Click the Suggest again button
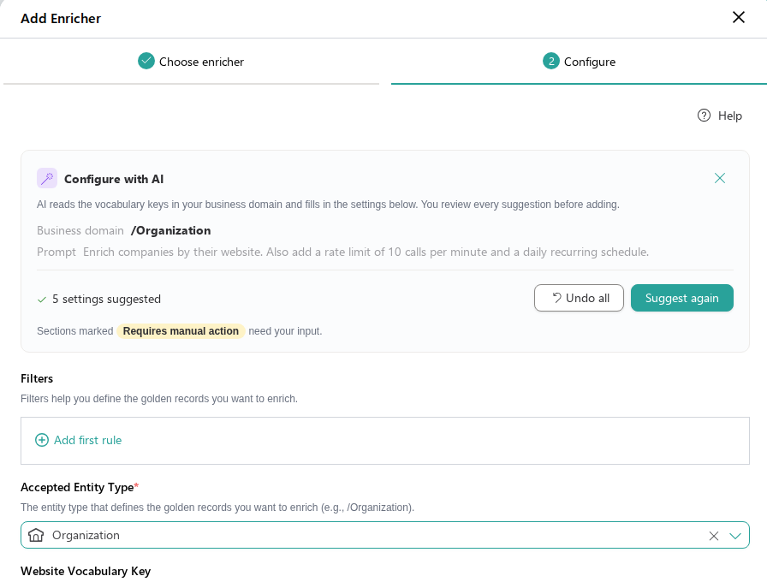This screenshot has width=767, height=582. tap(682, 298)
